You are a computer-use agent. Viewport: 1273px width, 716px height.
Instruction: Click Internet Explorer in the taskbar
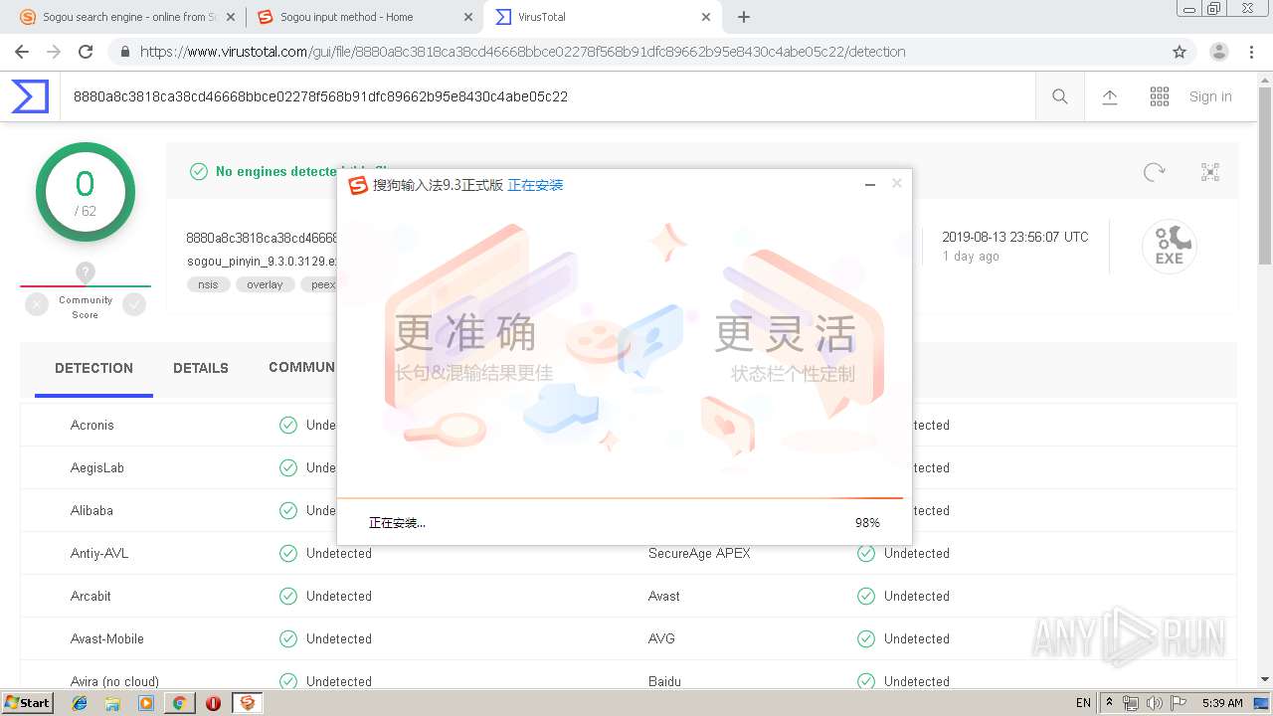80,703
